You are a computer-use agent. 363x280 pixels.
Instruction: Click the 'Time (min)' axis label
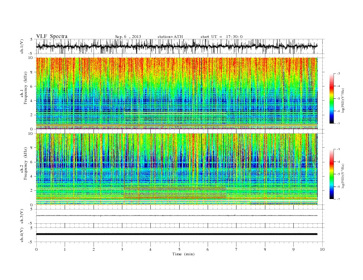click(x=183, y=254)
